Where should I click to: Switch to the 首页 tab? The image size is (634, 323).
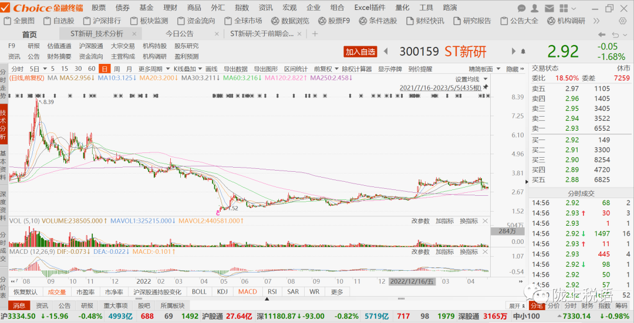[x=29, y=35]
